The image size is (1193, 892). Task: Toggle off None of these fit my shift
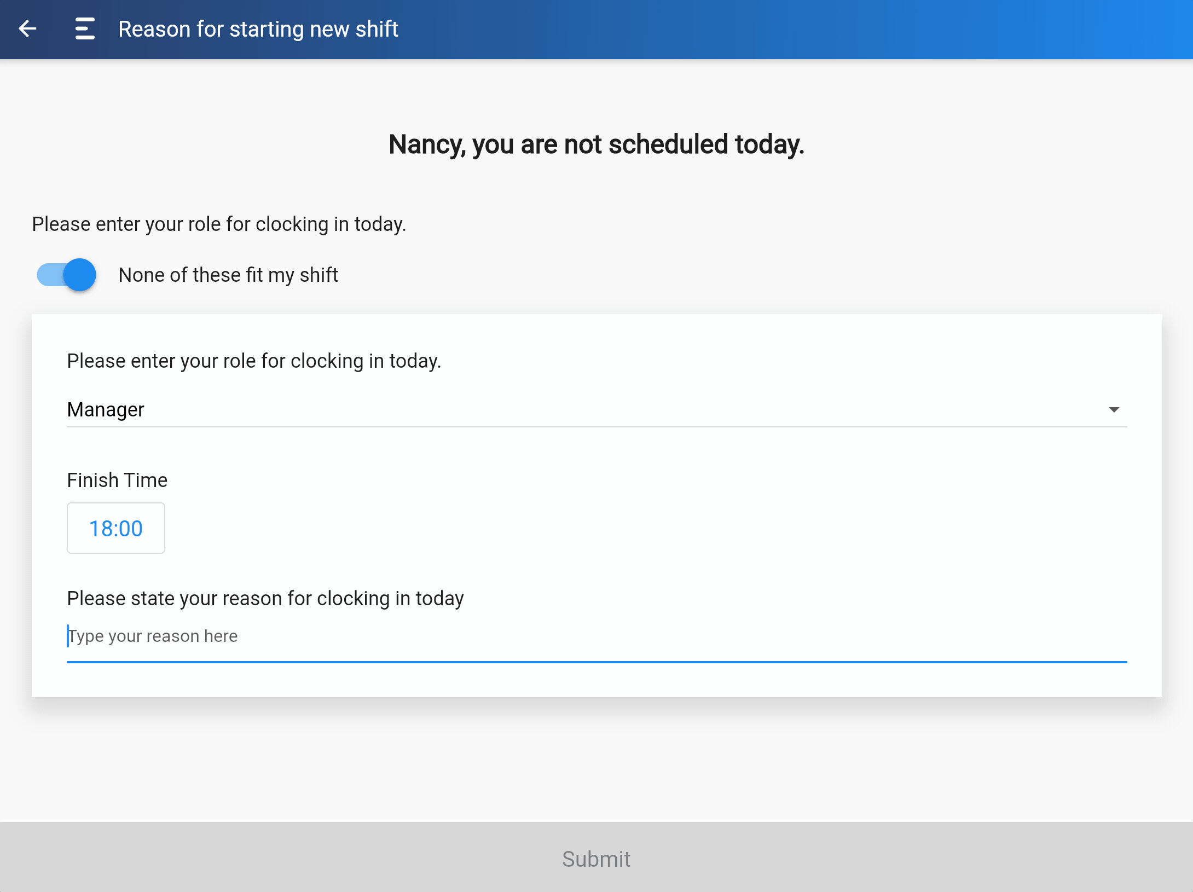(x=66, y=275)
